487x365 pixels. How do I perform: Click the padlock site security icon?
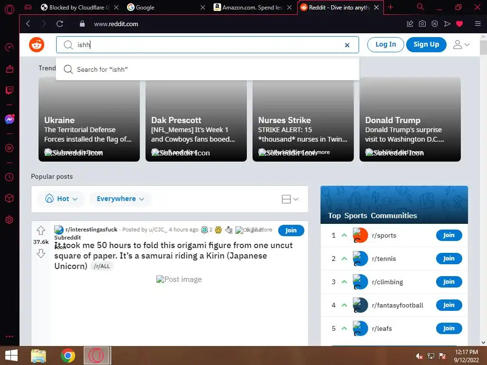coord(82,24)
